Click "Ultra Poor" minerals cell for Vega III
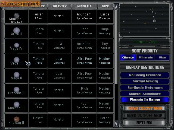 (84, 61)
